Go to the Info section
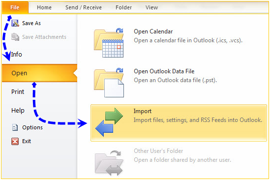Screen dimensions: 270x180 [x=17, y=55]
